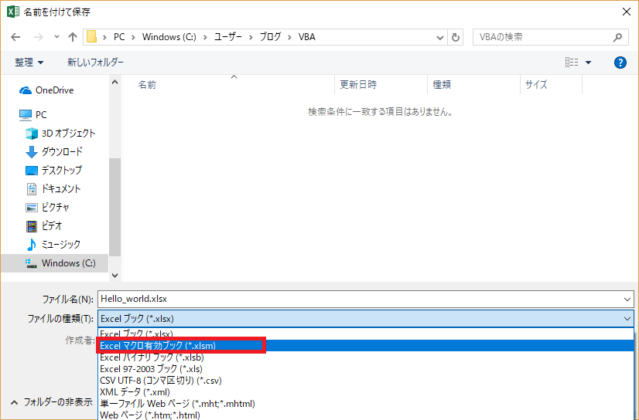Choose Excel 97-2003 ブック (*.xls)
This screenshot has height=420, width=639.
366,369
